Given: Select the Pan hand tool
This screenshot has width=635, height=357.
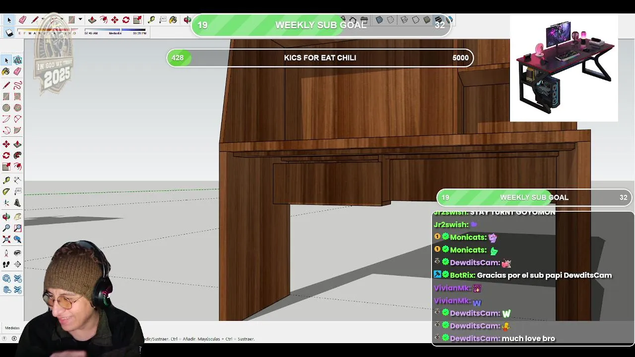Looking at the screenshot, I should tap(17, 217).
